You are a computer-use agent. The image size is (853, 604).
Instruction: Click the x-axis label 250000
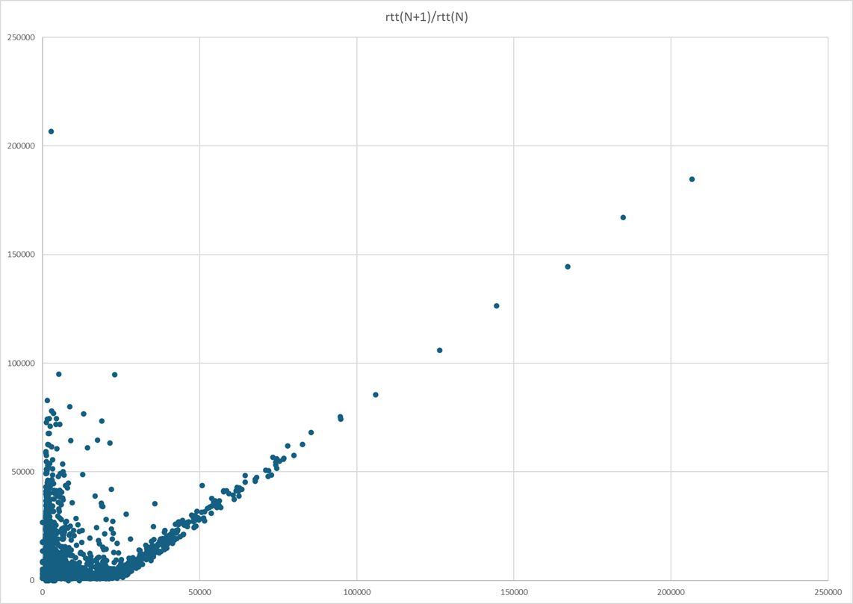click(828, 590)
